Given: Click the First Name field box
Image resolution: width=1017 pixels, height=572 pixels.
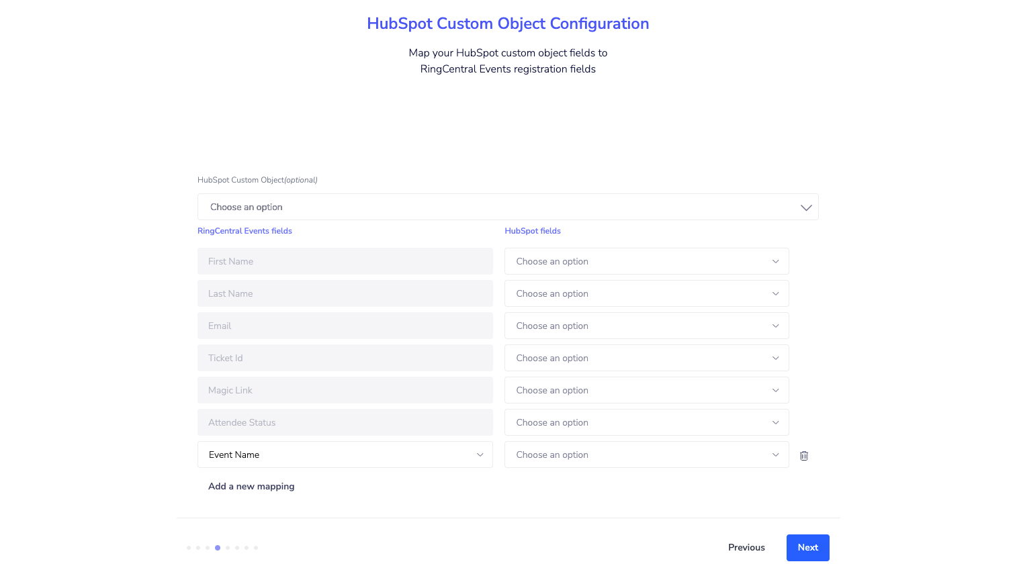Looking at the screenshot, I should tap(345, 261).
